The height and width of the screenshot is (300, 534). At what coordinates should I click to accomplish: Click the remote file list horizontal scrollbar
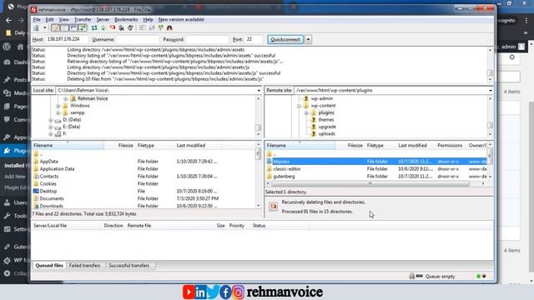tap(370, 183)
